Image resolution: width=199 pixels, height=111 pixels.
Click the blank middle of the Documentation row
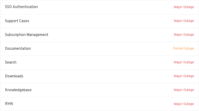[99, 48]
